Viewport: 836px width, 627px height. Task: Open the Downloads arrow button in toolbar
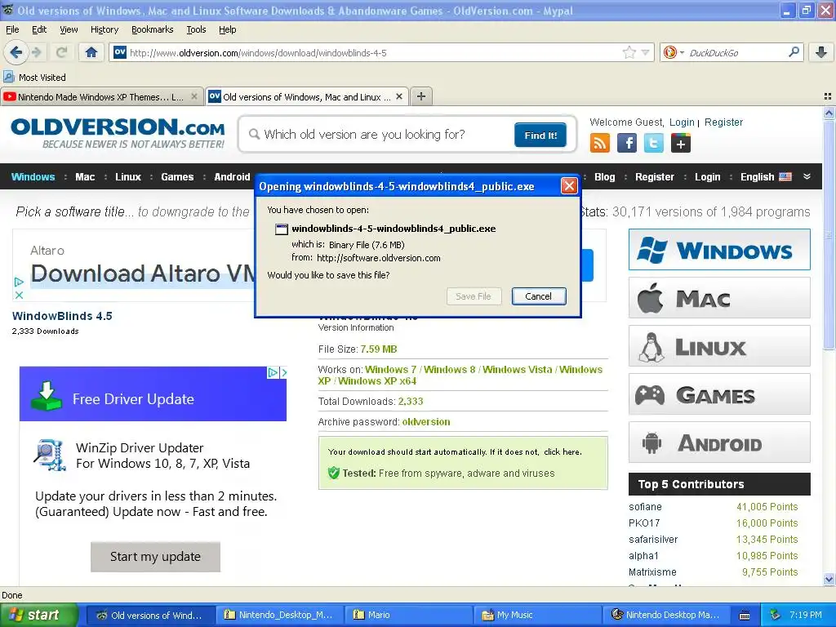[x=821, y=52]
